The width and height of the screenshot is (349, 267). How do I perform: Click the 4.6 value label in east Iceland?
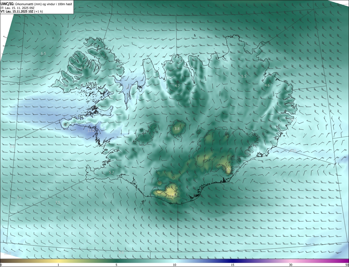[267, 85]
